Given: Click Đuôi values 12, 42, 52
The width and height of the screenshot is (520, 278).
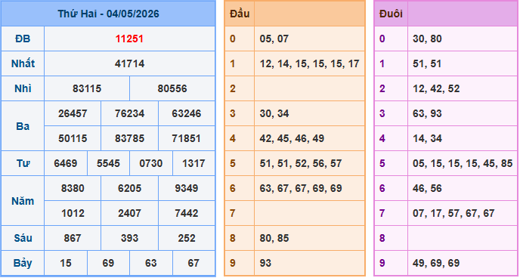Looking at the screenshot, I should click(x=436, y=88).
